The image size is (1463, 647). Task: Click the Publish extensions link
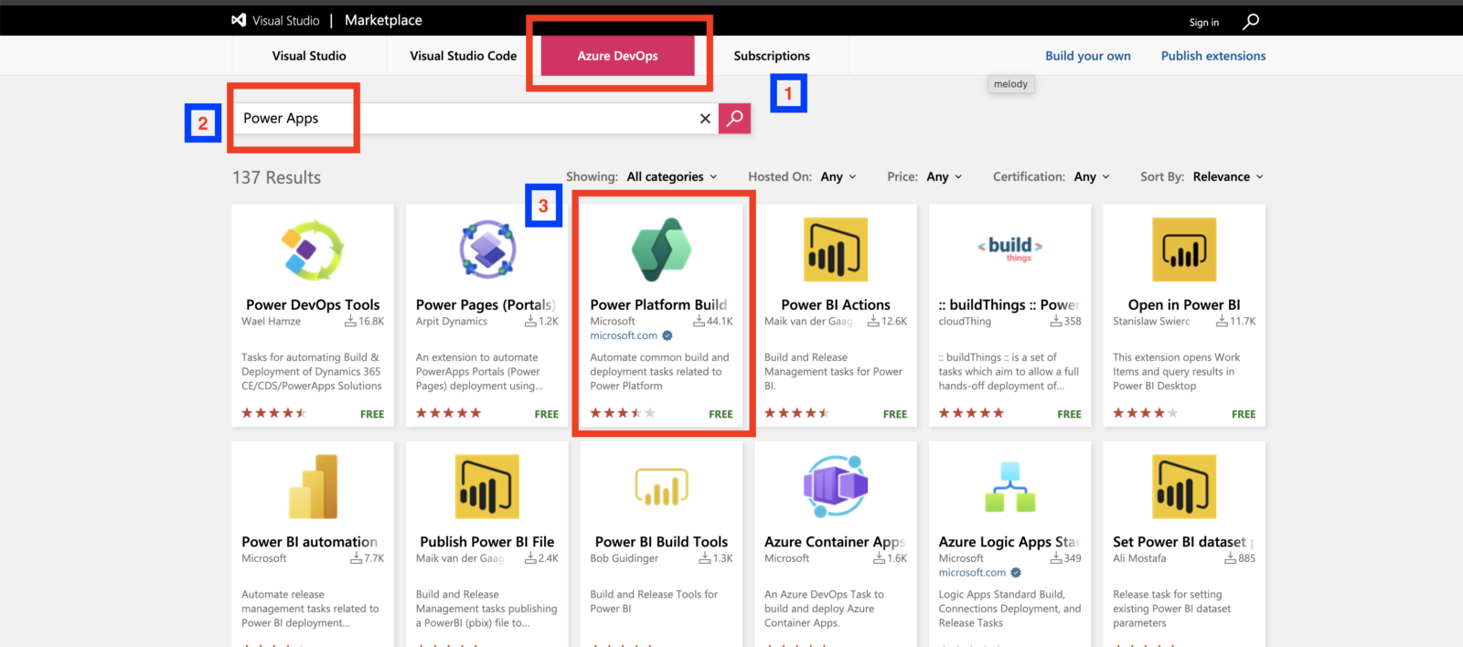[1213, 56]
